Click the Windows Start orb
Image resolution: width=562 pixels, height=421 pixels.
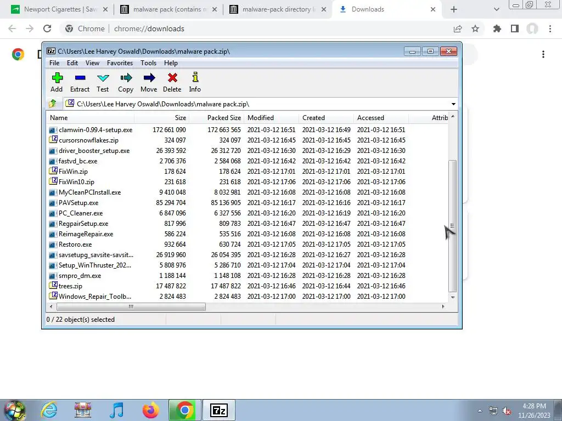click(x=15, y=410)
